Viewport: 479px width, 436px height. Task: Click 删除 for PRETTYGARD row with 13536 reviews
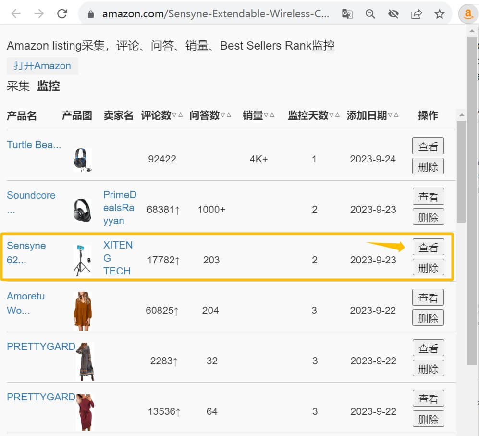coord(428,419)
